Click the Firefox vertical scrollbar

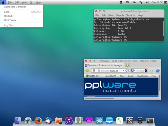(160, 83)
